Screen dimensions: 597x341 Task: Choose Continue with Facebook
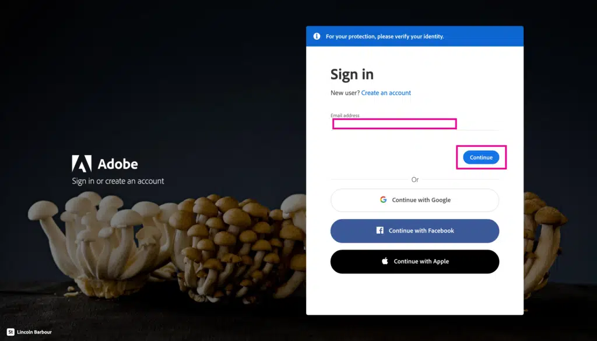pos(415,231)
